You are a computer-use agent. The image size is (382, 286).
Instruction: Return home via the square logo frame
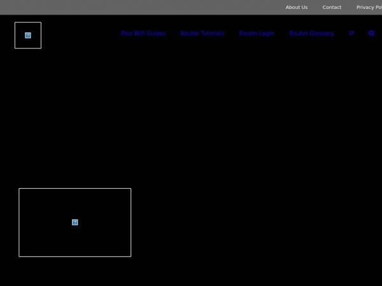(28, 36)
